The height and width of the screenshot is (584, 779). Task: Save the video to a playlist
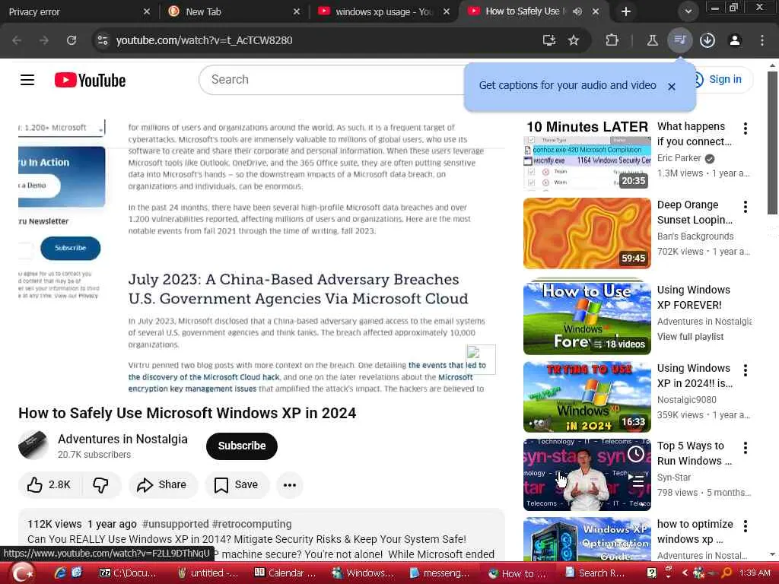[237, 484]
